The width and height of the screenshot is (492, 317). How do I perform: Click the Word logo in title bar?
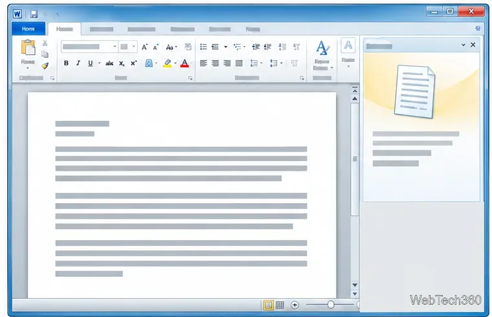pyautogui.click(x=17, y=14)
